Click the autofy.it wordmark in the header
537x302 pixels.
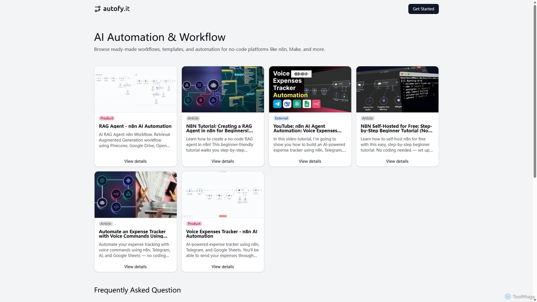click(x=116, y=8)
